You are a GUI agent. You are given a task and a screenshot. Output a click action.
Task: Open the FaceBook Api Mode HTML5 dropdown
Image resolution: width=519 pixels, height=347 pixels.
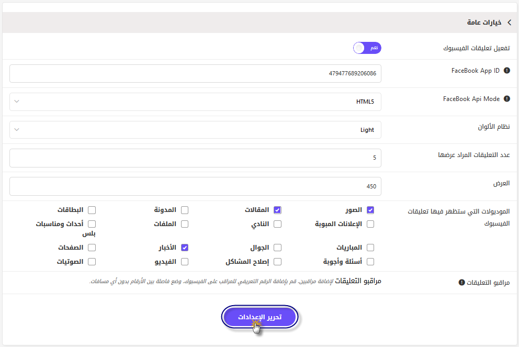point(195,102)
